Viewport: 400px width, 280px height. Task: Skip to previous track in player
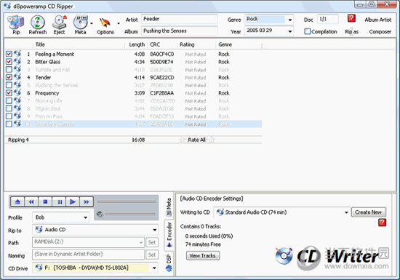pyautogui.click(x=31, y=201)
